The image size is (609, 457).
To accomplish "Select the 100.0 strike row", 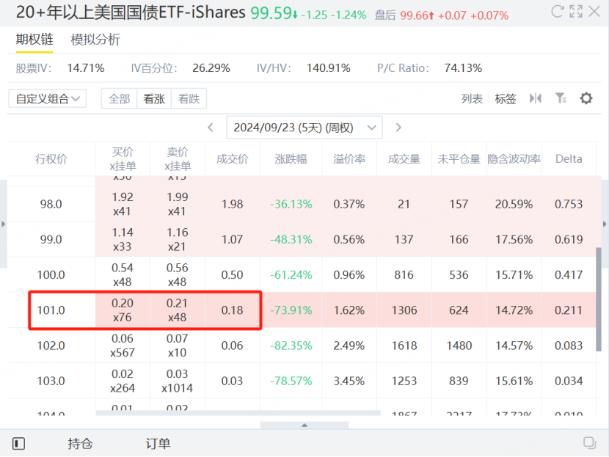I will click(x=302, y=274).
